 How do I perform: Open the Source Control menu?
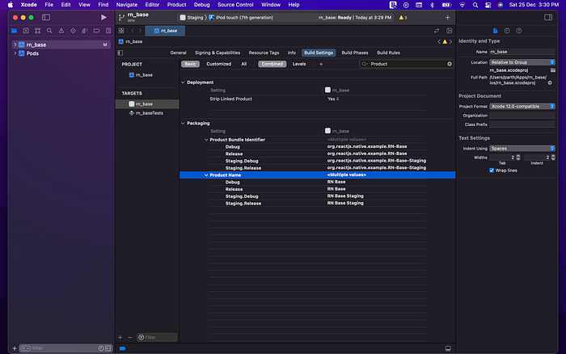(235, 5)
